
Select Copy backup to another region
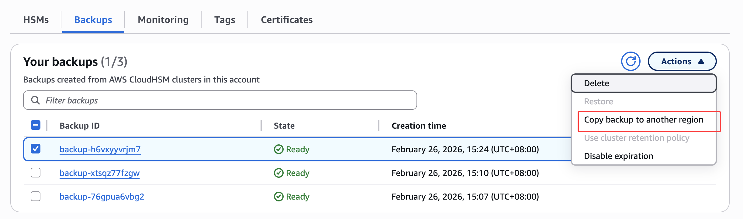click(643, 120)
